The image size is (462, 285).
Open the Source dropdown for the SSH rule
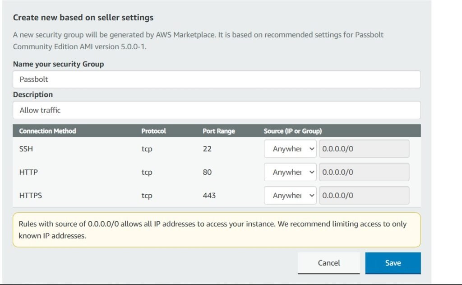pyautogui.click(x=290, y=149)
